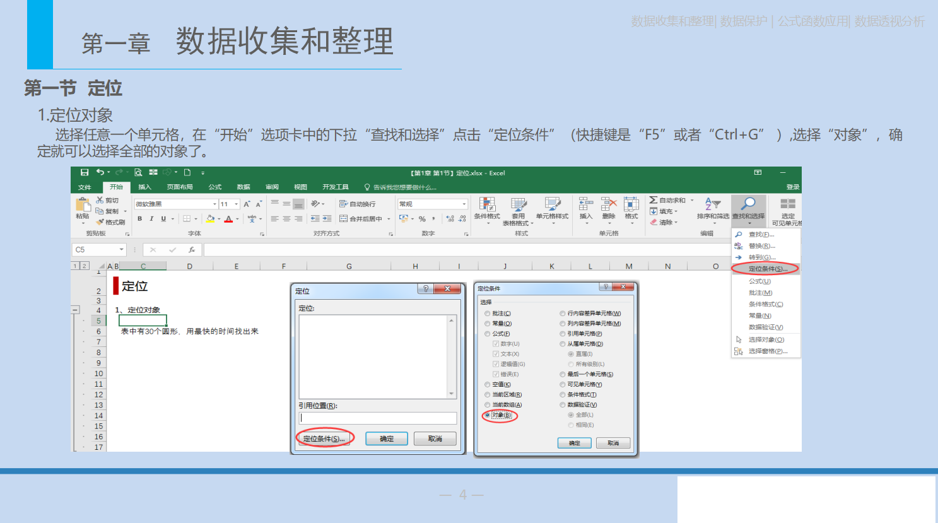This screenshot has width=938, height=523.
Task: Click 定位条件(S)... button in 定位 dialog
Action: click(x=324, y=438)
